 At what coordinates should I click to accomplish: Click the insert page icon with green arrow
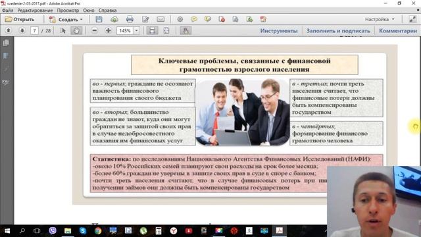click(x=249, y=19)
